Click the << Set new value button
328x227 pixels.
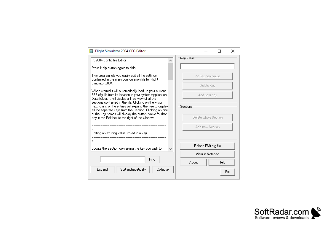[207, 76]
